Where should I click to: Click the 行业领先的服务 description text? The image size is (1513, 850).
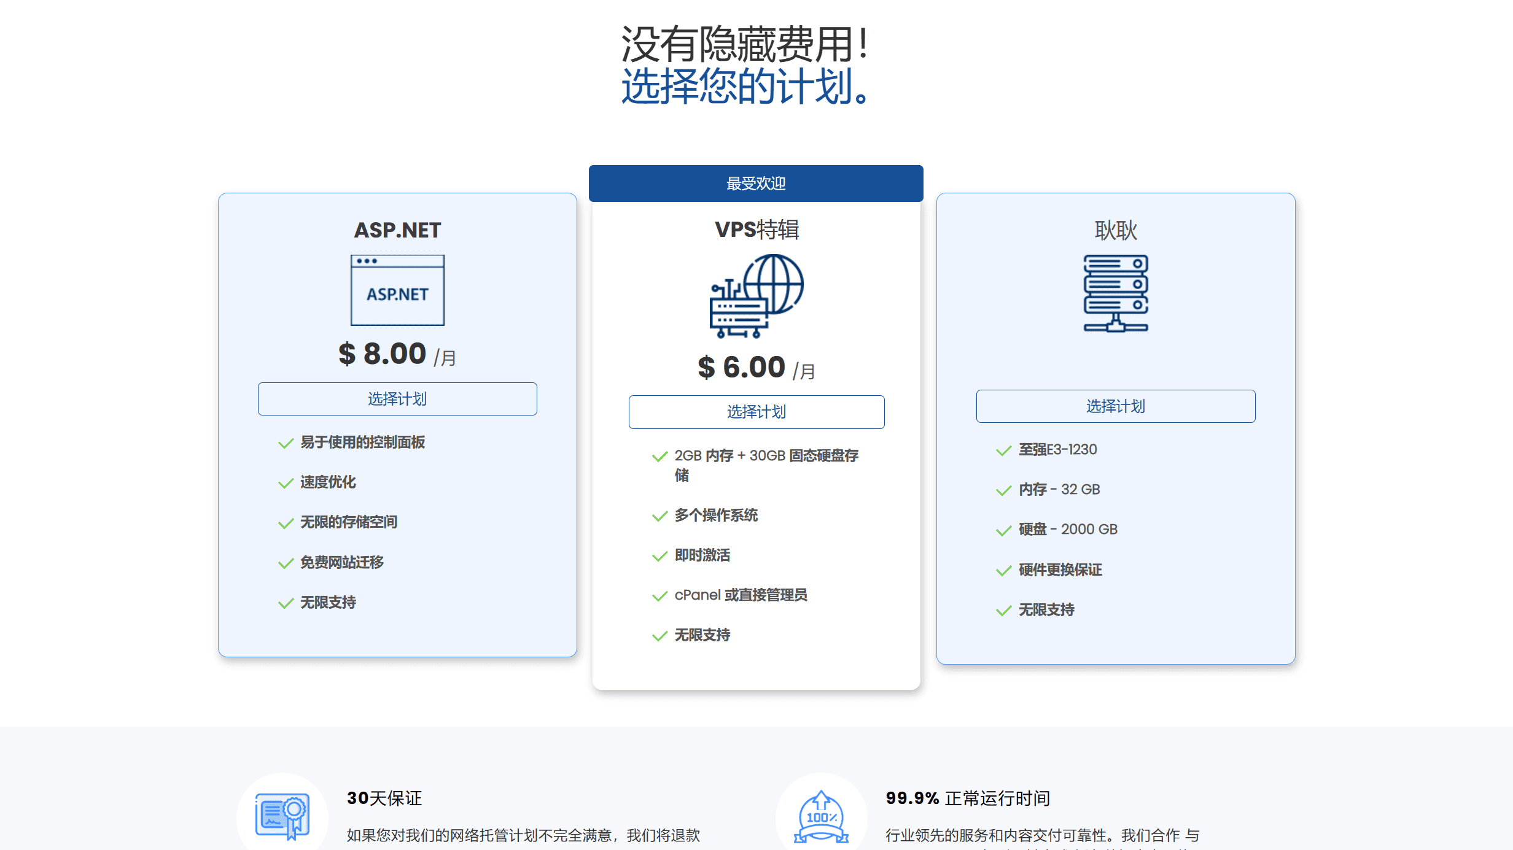1042,835
